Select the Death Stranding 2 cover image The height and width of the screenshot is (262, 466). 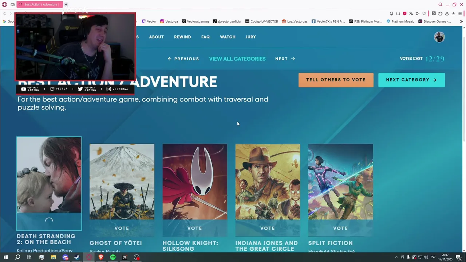(49, 175)
